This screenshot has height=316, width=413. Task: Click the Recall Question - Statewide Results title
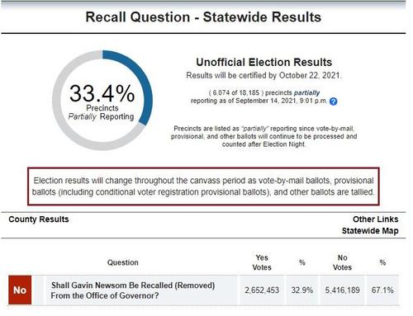click(x=203, y=17)
